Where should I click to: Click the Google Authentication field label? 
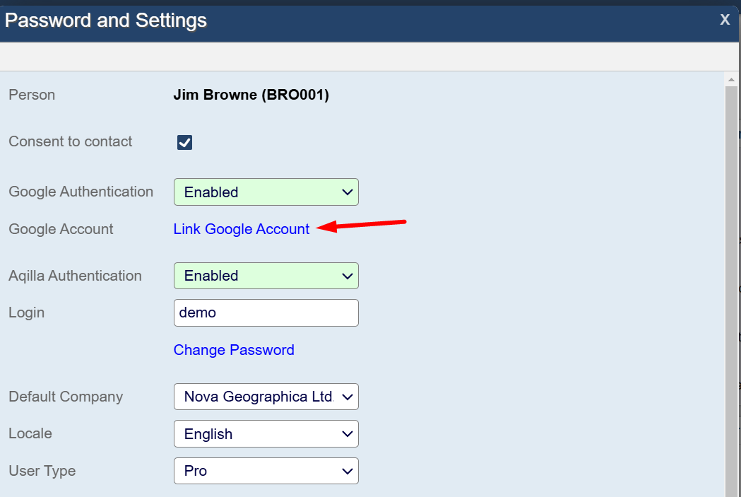[81, 192]
